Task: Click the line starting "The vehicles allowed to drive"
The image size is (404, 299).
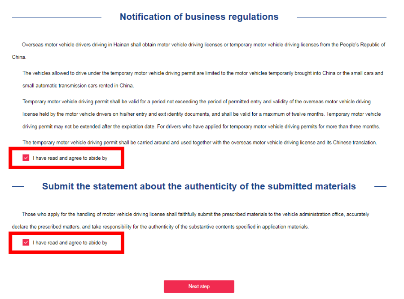Action: (x=203, y=73)
